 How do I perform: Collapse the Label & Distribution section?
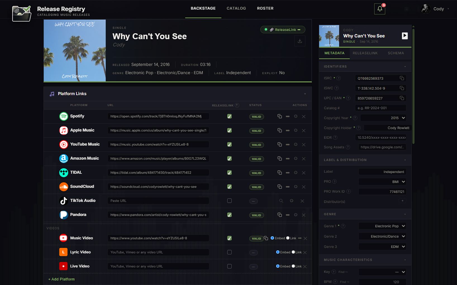(x=405, y=160)
